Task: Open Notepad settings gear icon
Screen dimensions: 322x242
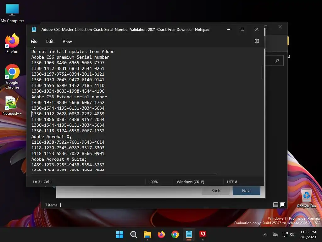Action: coord(257,41)
